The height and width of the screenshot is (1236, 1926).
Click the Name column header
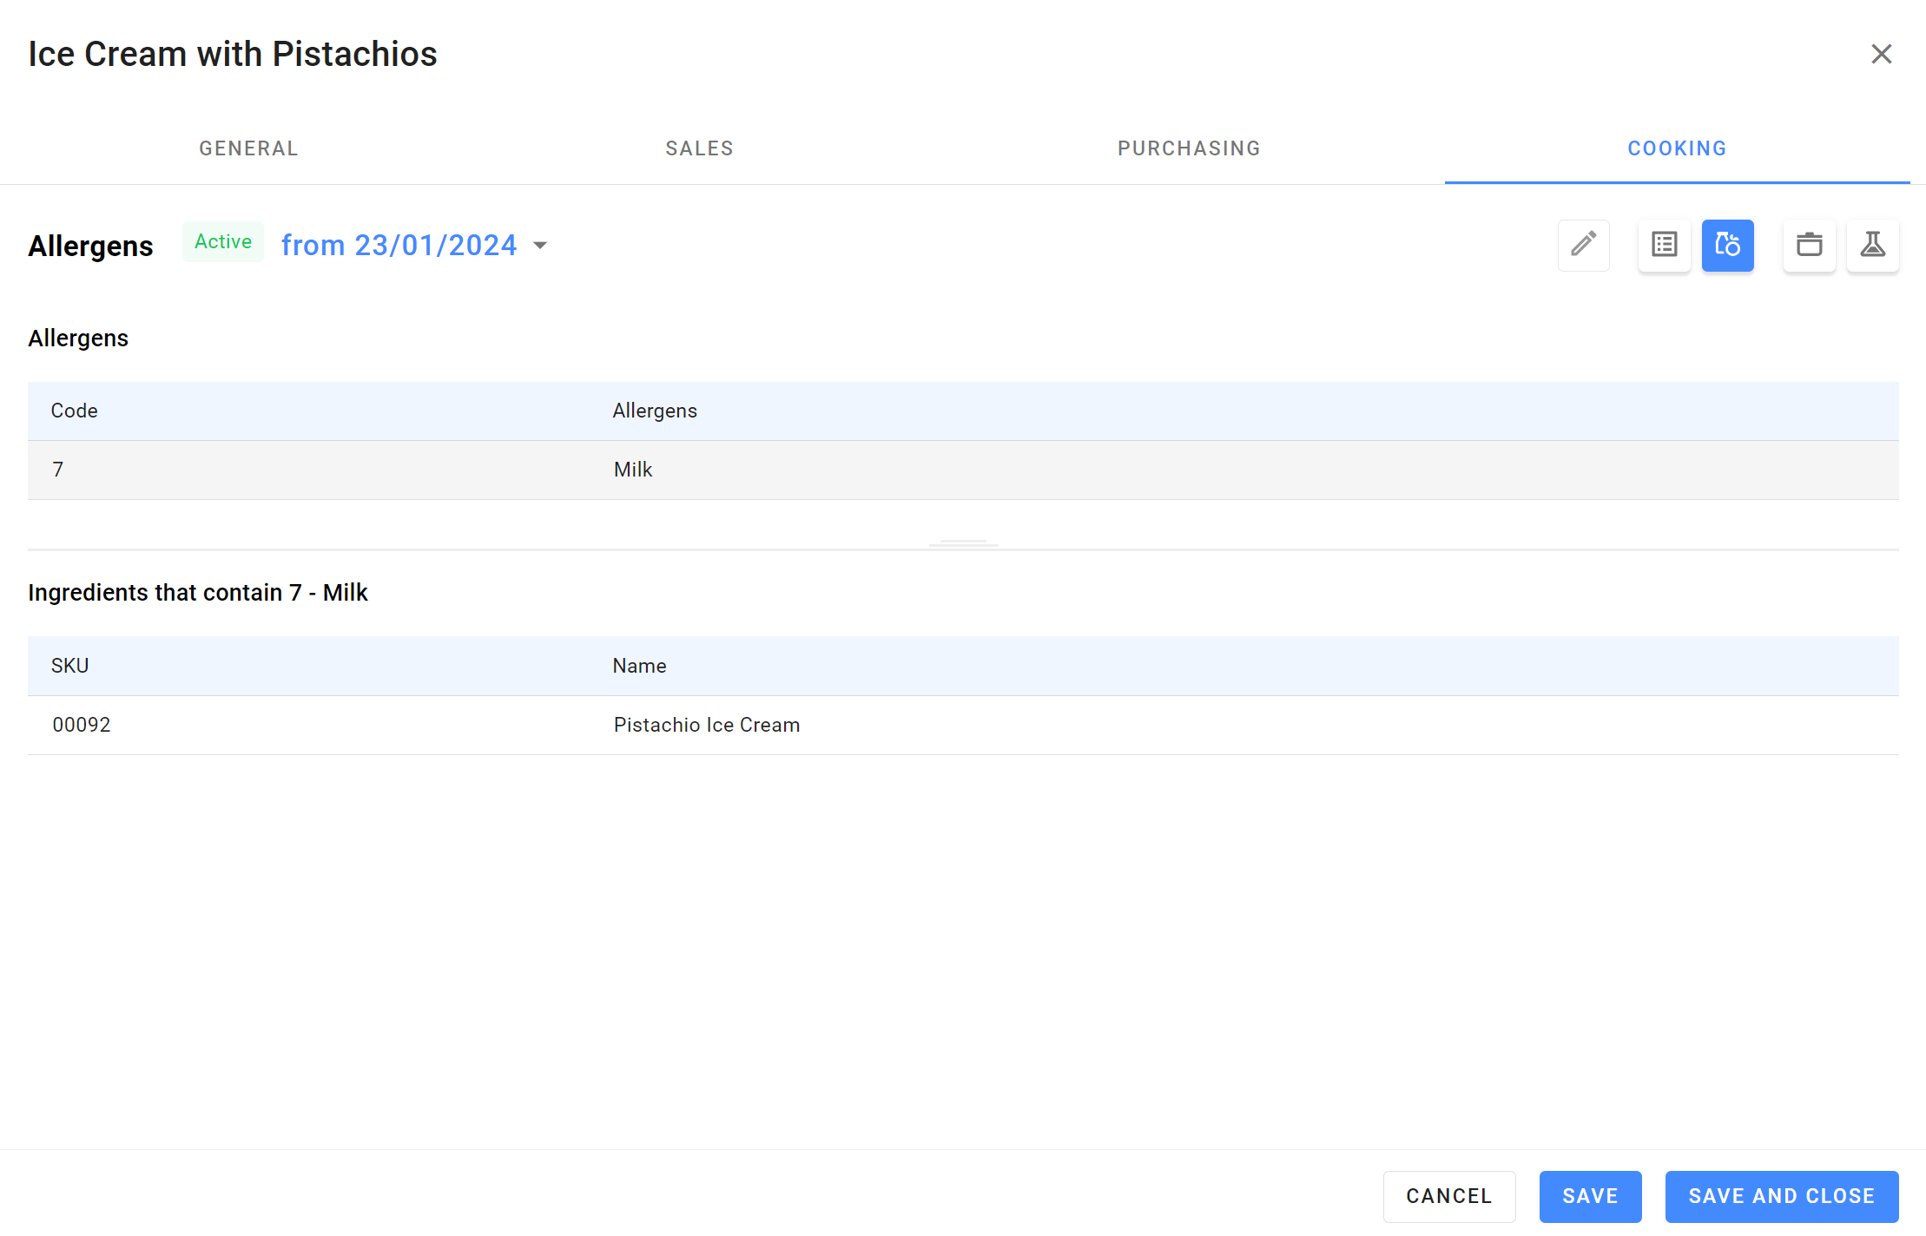pos(639,666)
